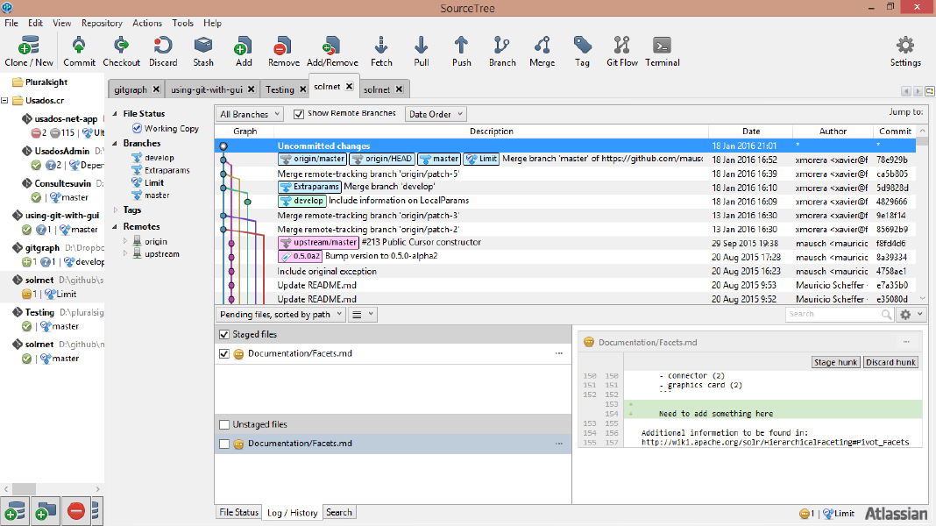Image resolution: width=936 pixels, height=526 pixels.
Task: Open the All Branches dropdown
Action: [251, 114]
